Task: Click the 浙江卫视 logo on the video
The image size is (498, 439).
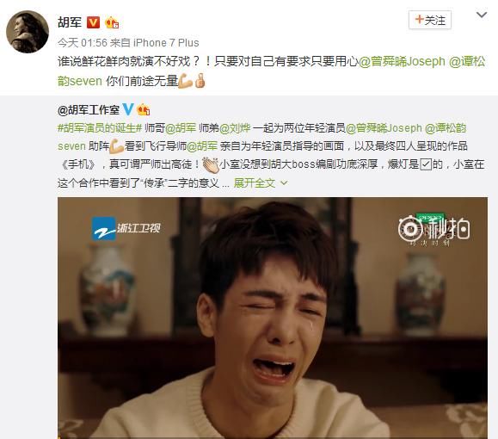Action: coord(126,228)
